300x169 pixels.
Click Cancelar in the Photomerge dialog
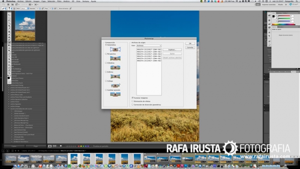[190, 47]
